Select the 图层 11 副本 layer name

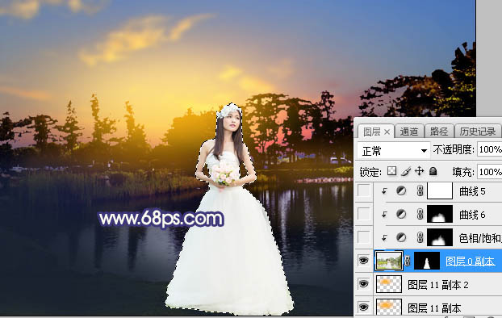(x=434, y=308)
